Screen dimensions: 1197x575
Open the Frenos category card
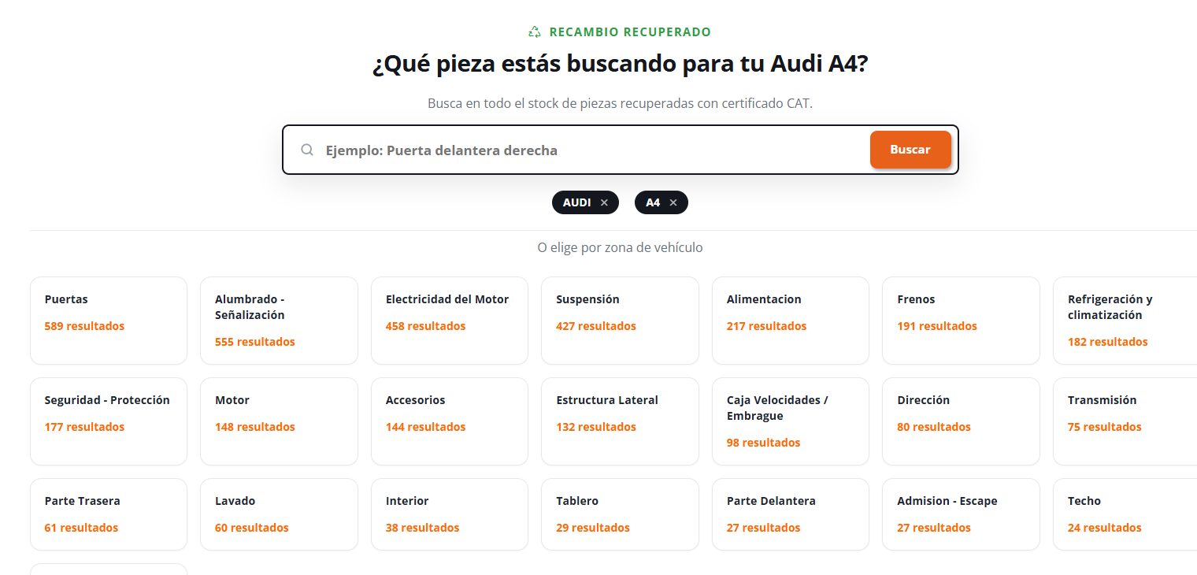pyautogui.click(x=961, y=321)
